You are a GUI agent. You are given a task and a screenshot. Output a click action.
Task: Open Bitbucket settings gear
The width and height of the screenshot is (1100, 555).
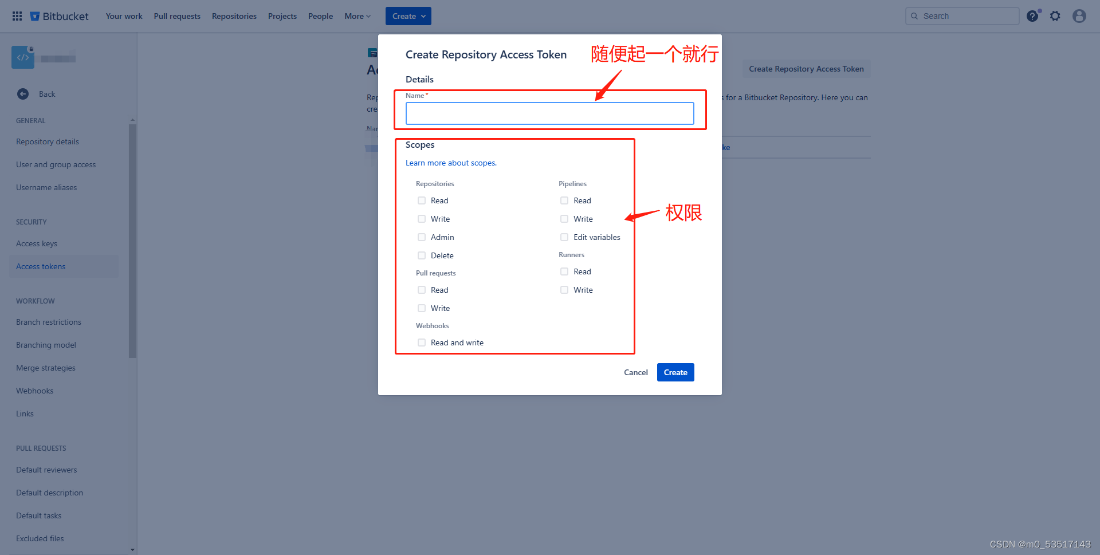point(1055,15)
